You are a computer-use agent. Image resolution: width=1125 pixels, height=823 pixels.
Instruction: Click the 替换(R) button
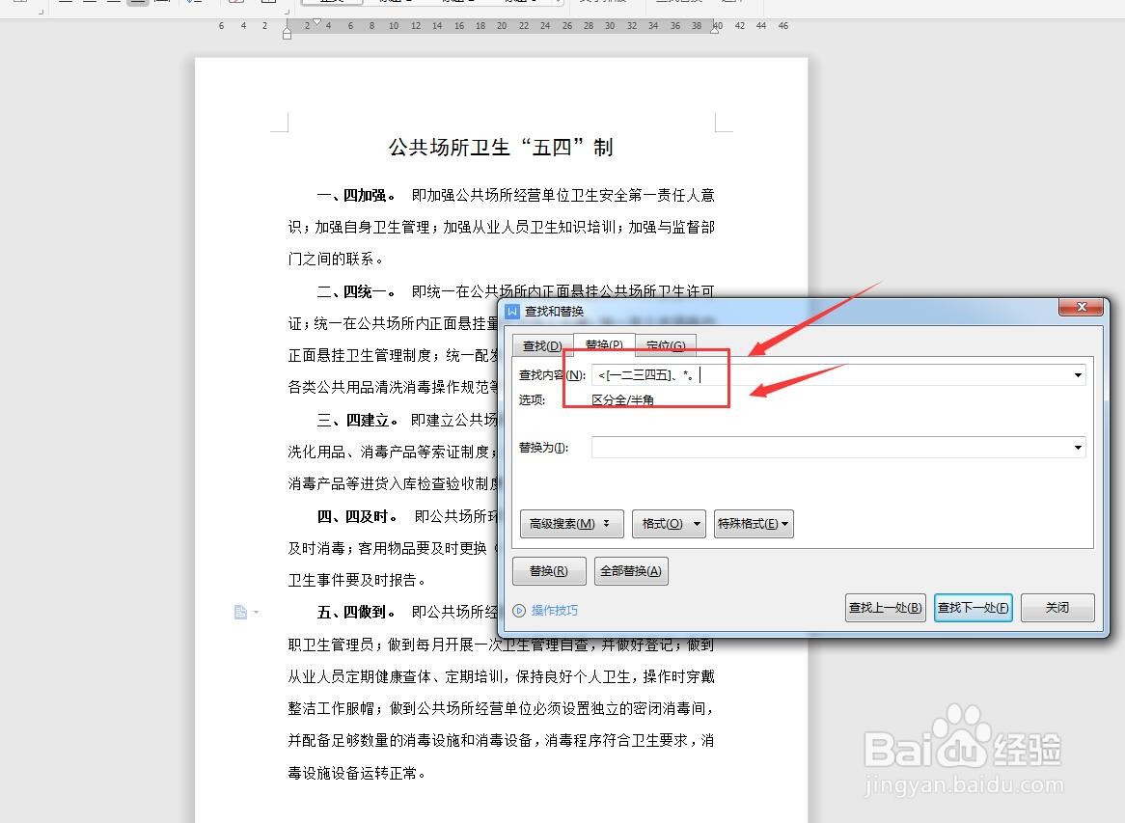(549, 571)
